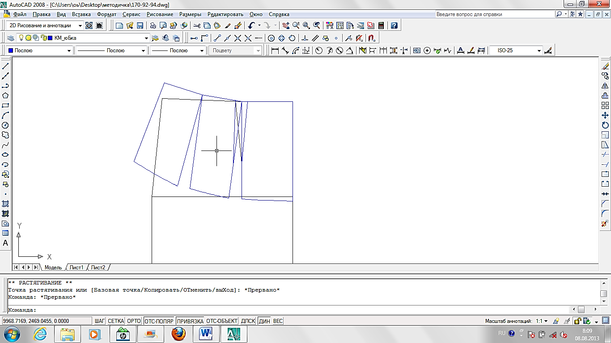This screenshot has width=611, height=343.
Task: Click the Cut scissors icon
Action: coord(196,25)
